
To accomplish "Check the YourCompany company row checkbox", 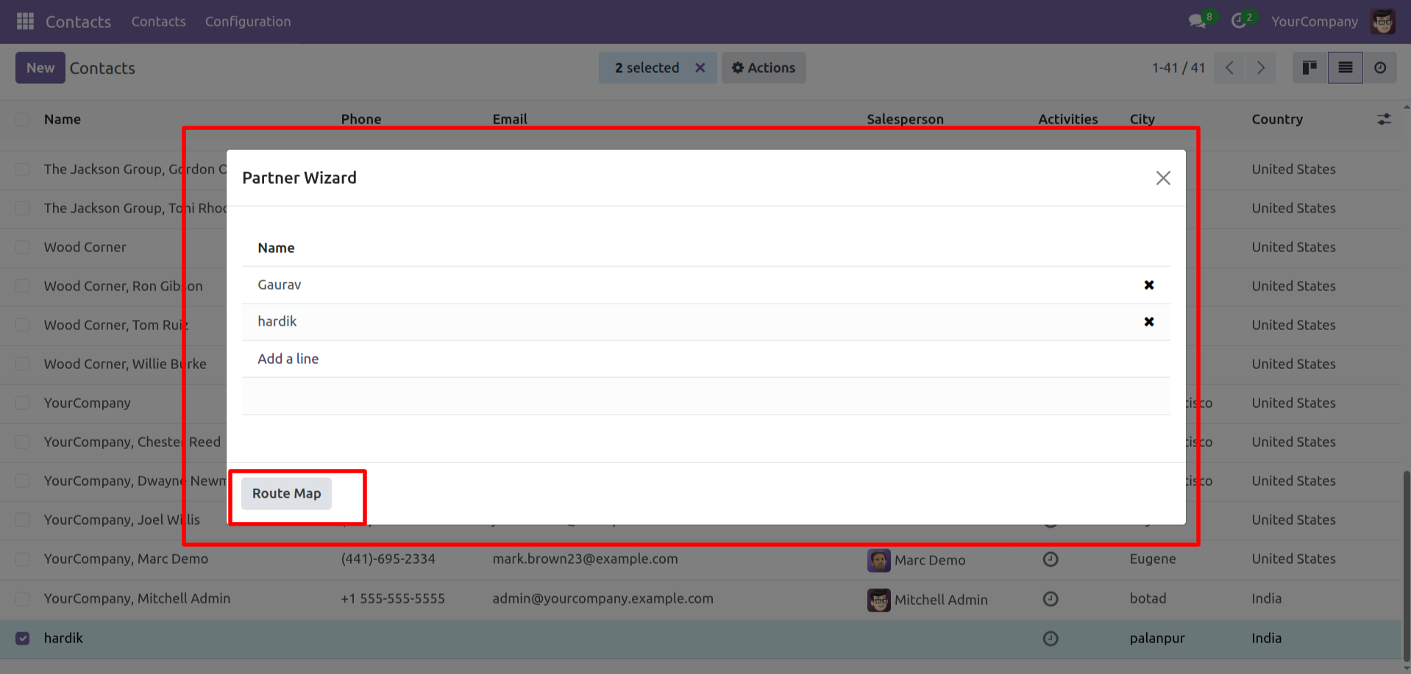I will (x=23, y=403).
